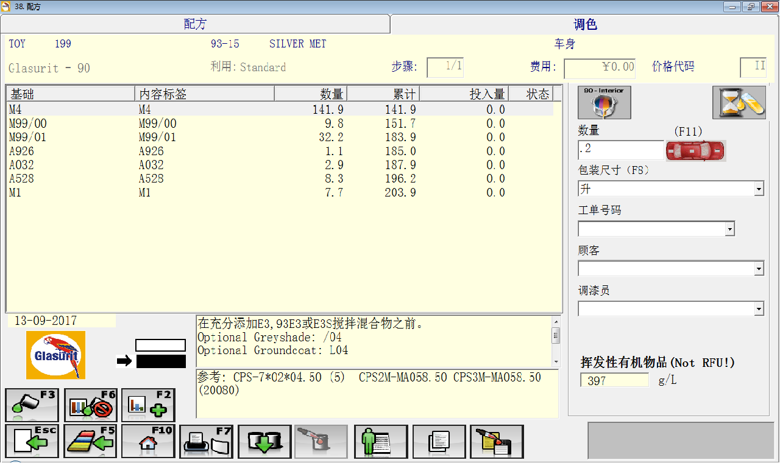Screen dimensions: 780x463
Task: Click the Glasurit - 90 paint line text
Action: tap(49, 68)
